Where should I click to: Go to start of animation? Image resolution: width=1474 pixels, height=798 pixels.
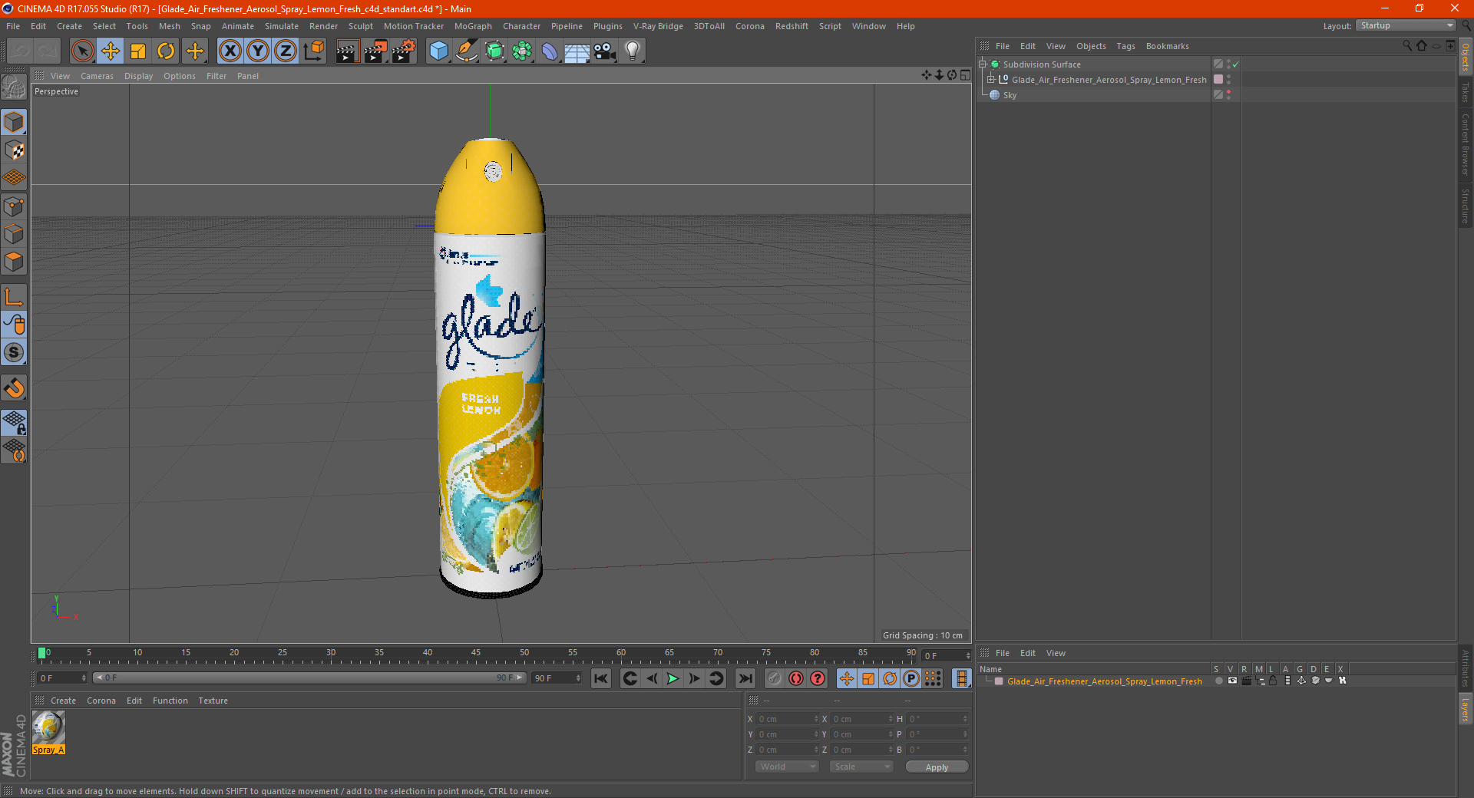point(601,678)
